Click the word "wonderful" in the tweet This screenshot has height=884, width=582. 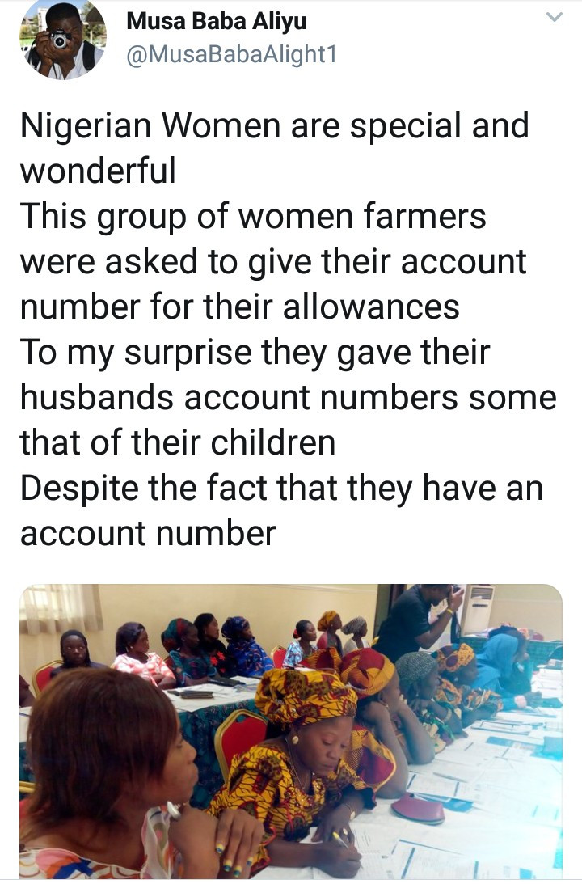click(x=98, y=171)
